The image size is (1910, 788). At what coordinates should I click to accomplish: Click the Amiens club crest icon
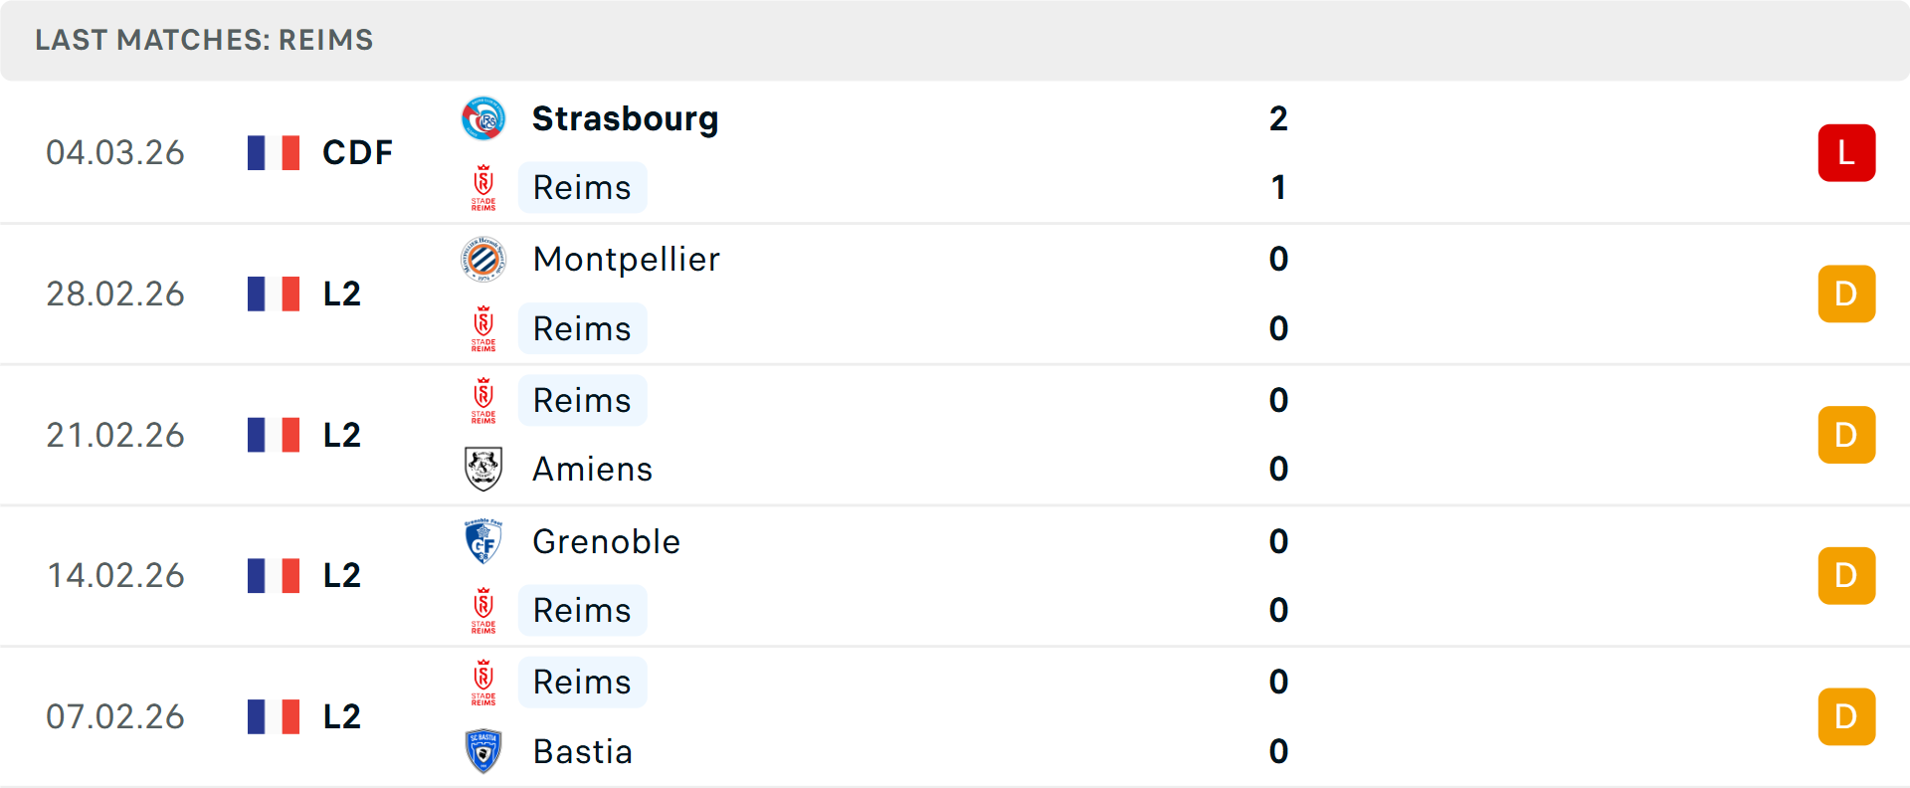point(483,469)
